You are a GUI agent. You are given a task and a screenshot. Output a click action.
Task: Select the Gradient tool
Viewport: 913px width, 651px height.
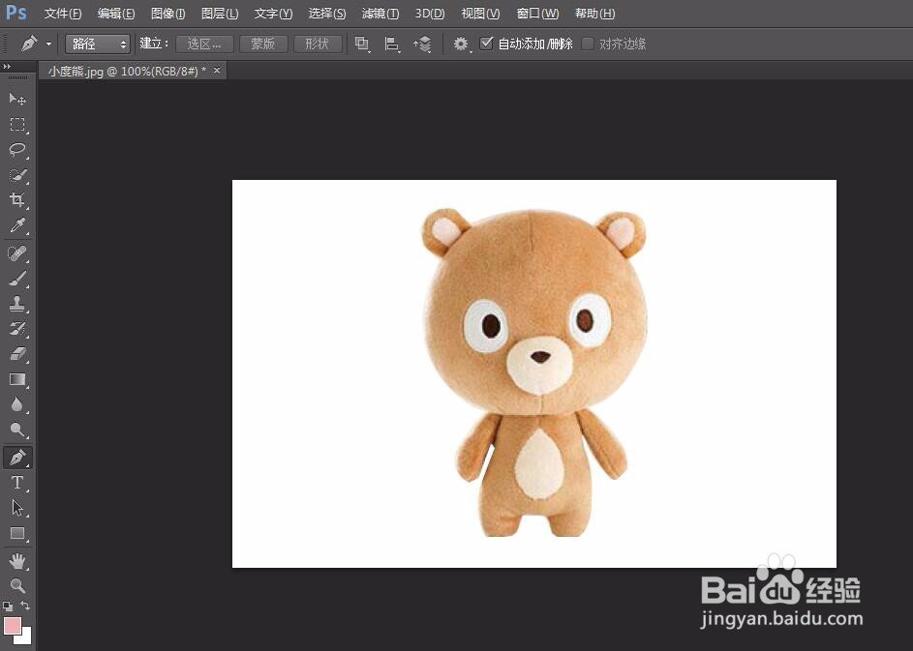[17, 380]
